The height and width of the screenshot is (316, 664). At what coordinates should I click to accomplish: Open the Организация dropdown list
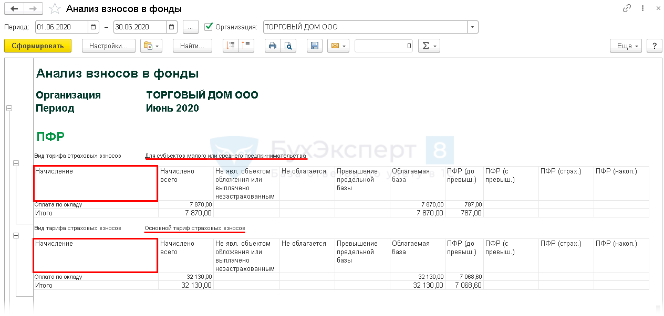click(473, 27)
